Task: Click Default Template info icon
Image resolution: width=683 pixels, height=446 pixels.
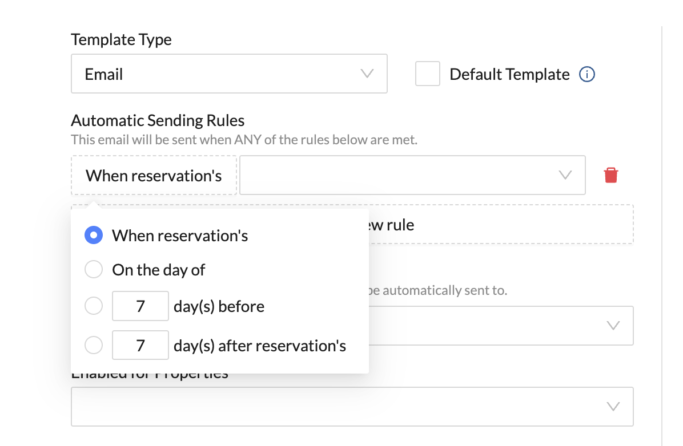Action: (x=587, y=74)
